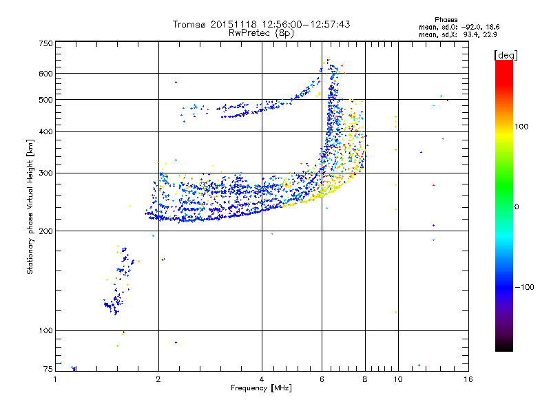Click the '4' frequency axis tick label
Screen dimensions: 551x413
(x=262, y=379)
